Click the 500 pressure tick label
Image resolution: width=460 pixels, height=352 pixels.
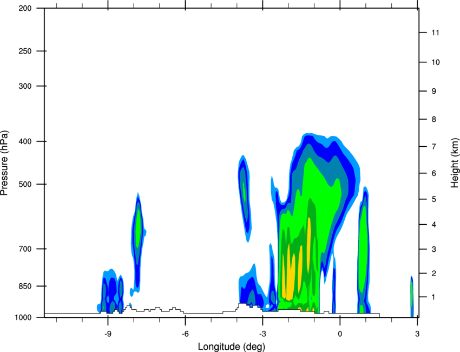click(25, 184)
